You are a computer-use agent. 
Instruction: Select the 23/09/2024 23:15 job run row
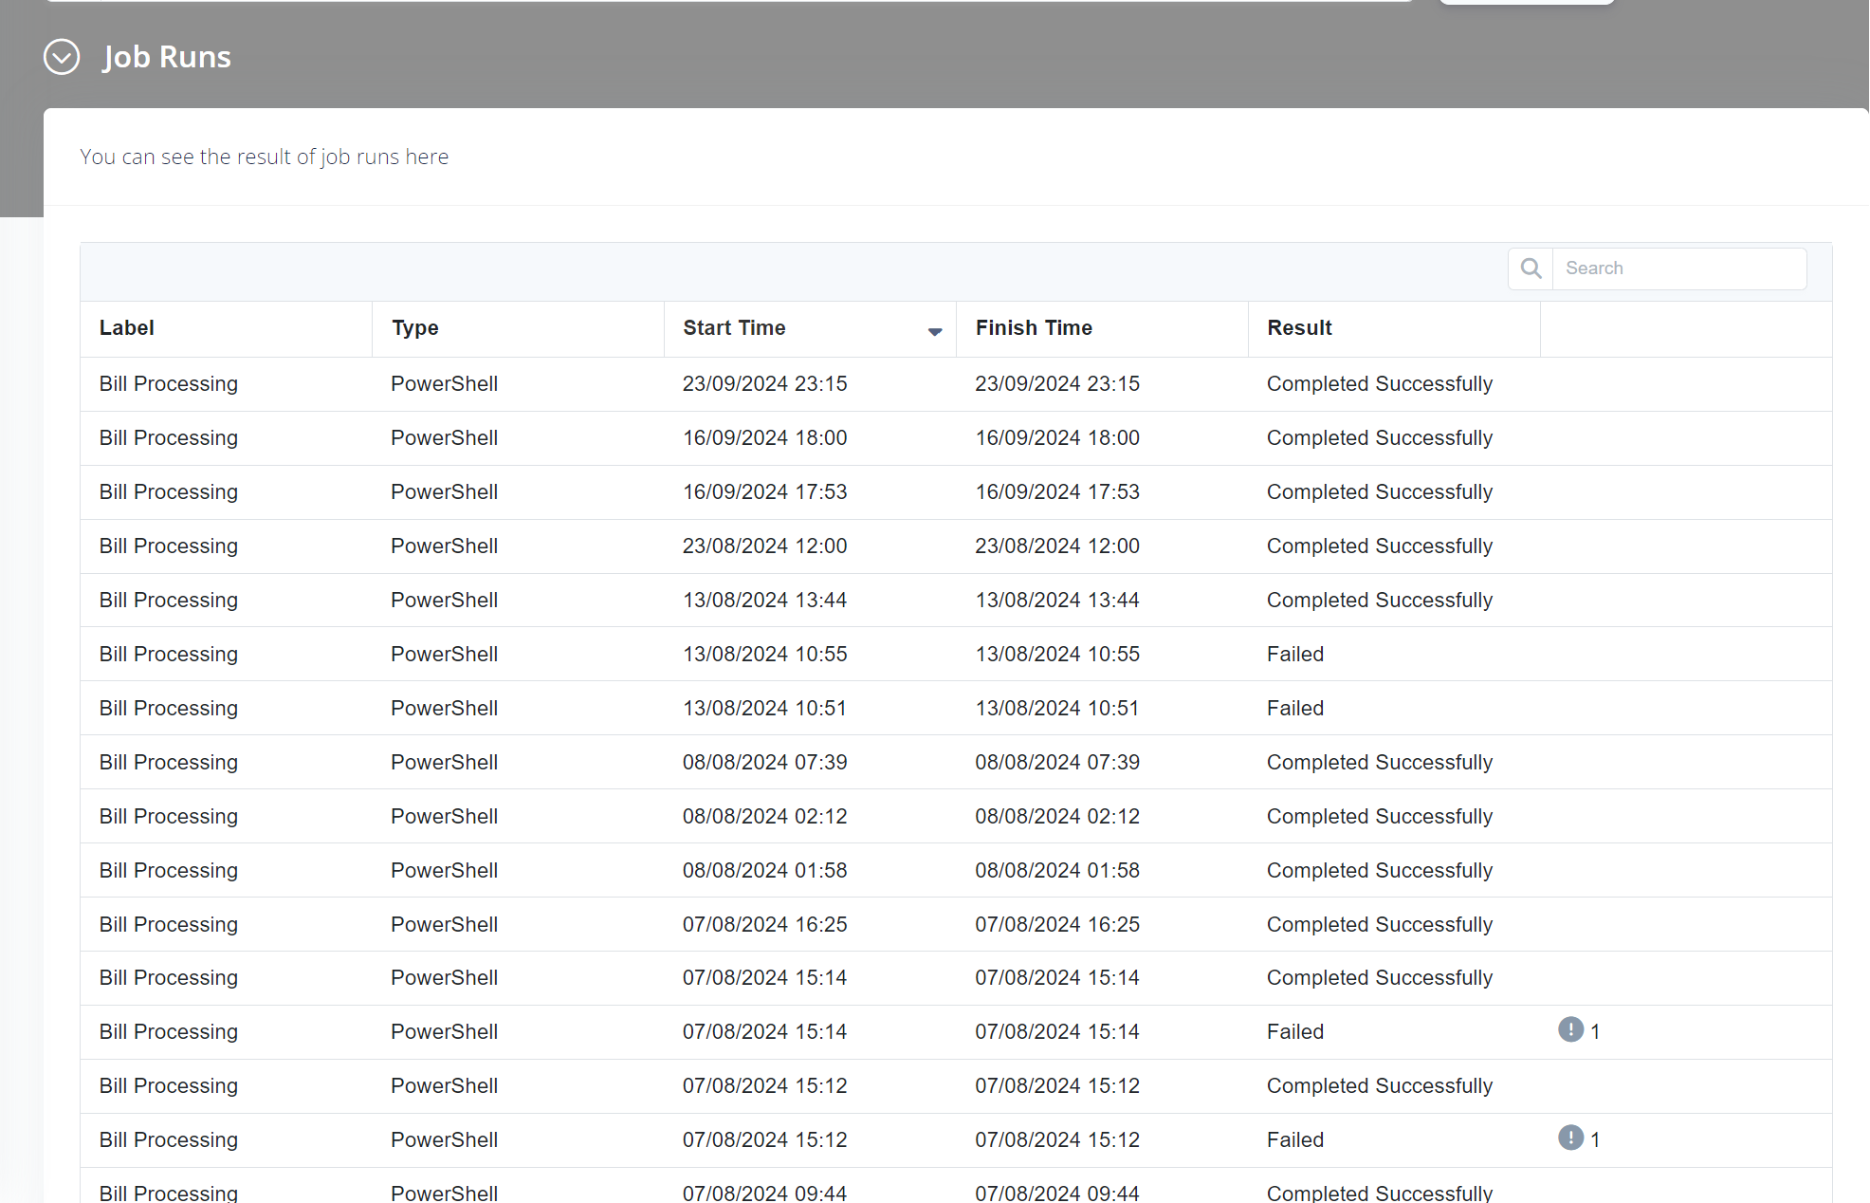tap(764, 384)
